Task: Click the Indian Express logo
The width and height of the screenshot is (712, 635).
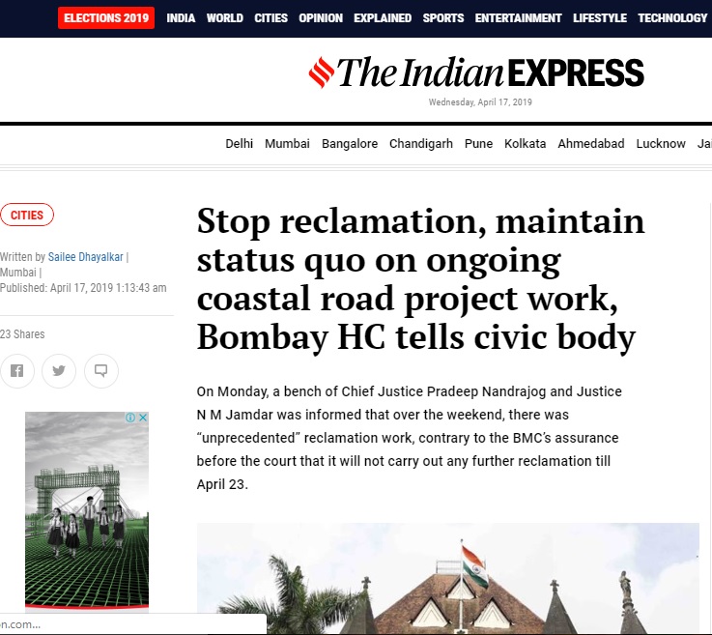Action: [x=476, y=72]
